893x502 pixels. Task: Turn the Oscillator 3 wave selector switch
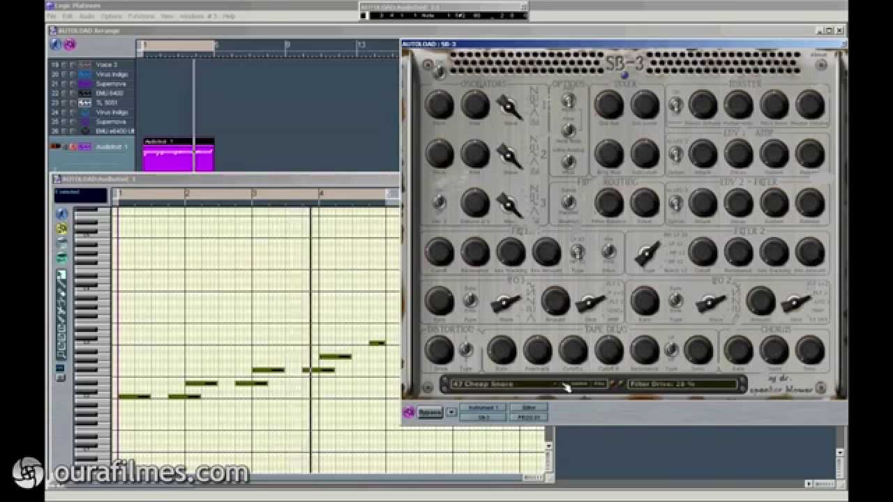pos(510,204)
